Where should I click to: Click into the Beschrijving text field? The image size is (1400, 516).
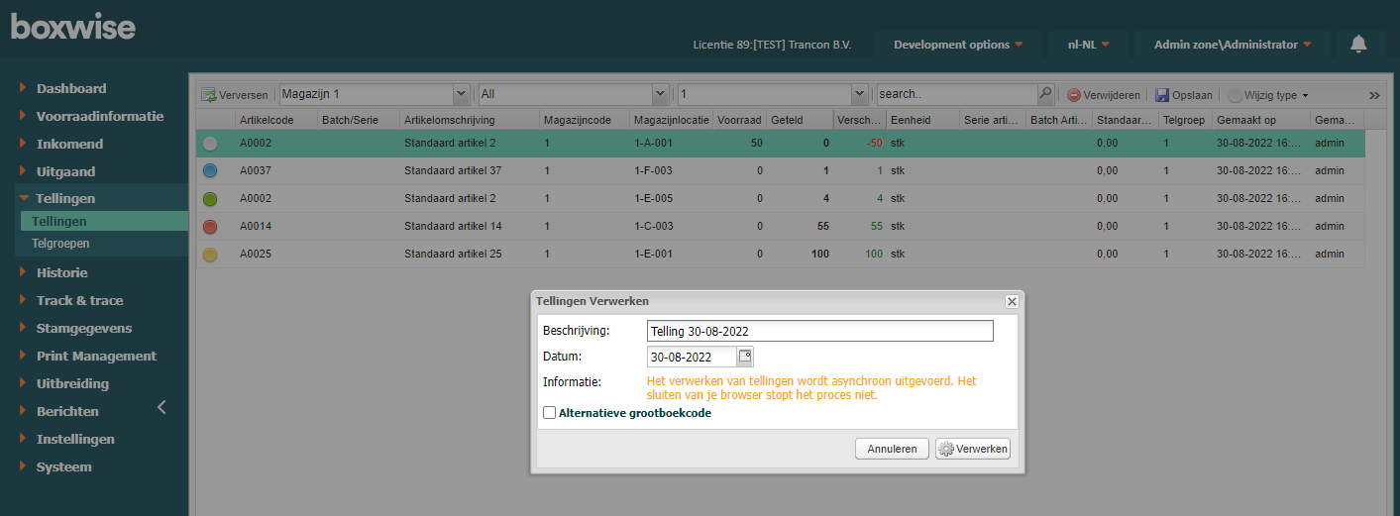point(818,331)
